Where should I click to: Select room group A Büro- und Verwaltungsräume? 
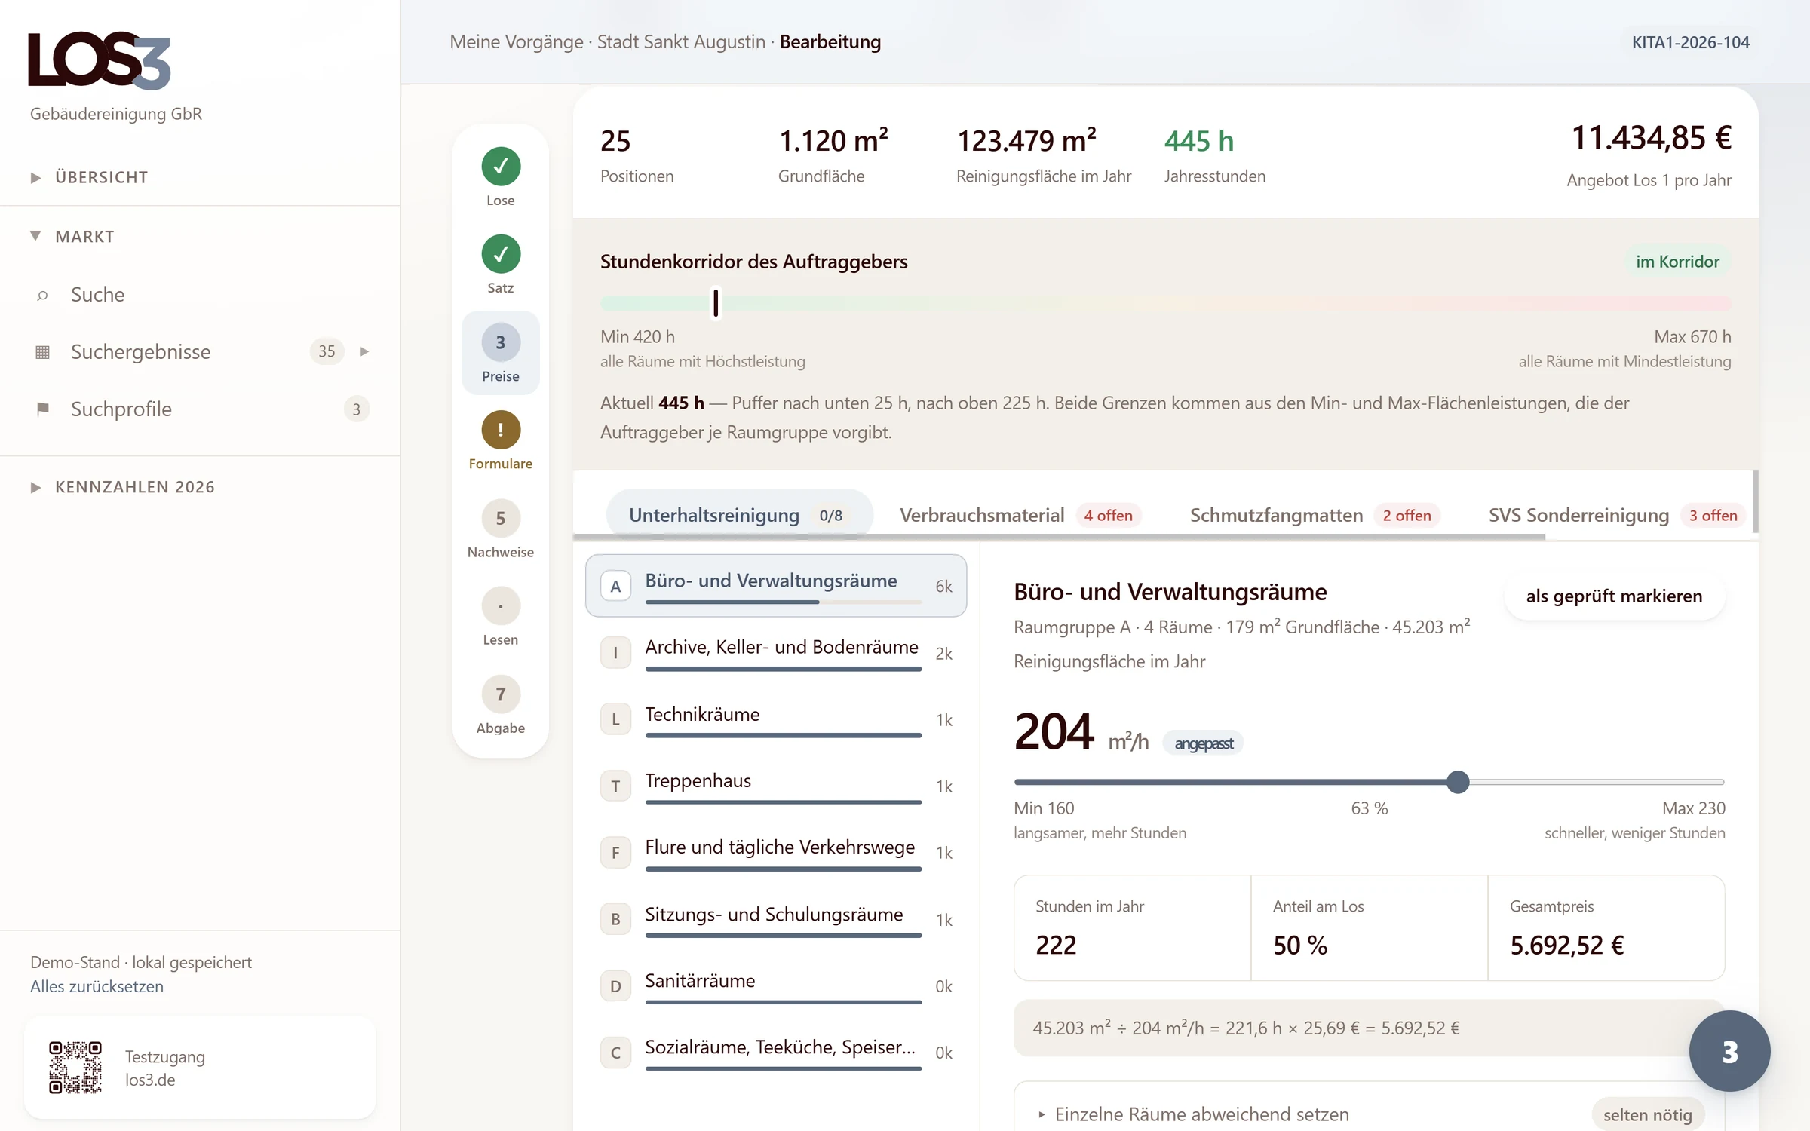[x=776, y=586]
